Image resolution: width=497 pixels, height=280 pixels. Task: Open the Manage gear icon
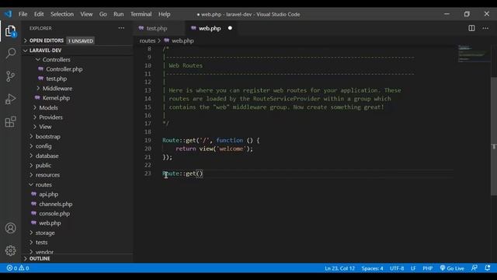10,250
